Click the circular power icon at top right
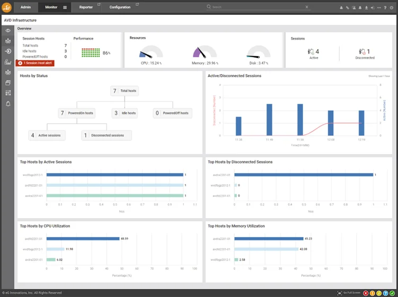This screenshot has height=297, width=398. 392,7
